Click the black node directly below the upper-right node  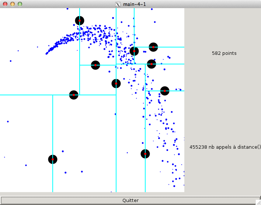tap(152, 64)
